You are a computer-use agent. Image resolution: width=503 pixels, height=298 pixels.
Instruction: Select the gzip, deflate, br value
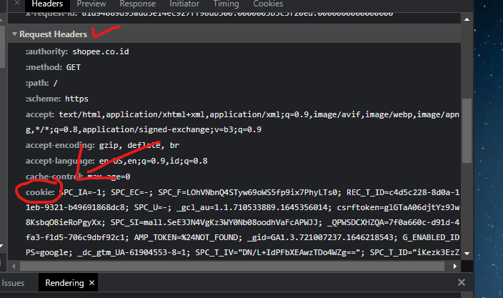[x=139, y=145]
